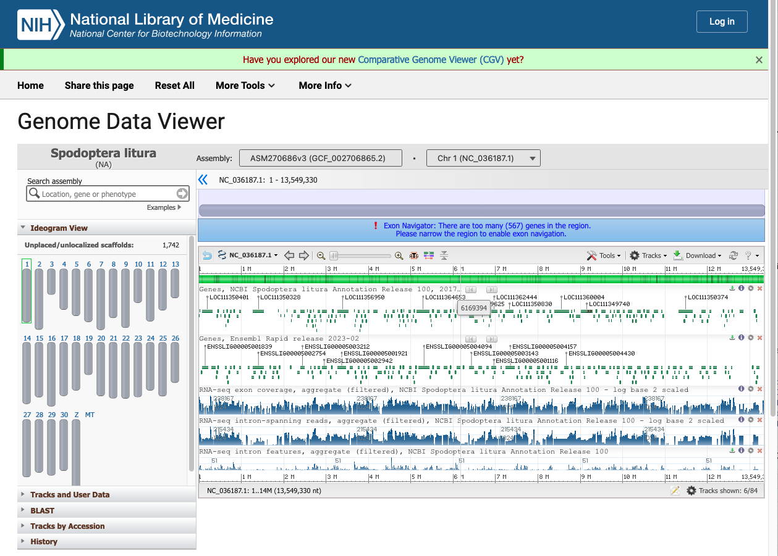The image size is (778, 556).
Task: Click the go back undo arrow icon
Action: 207,255
